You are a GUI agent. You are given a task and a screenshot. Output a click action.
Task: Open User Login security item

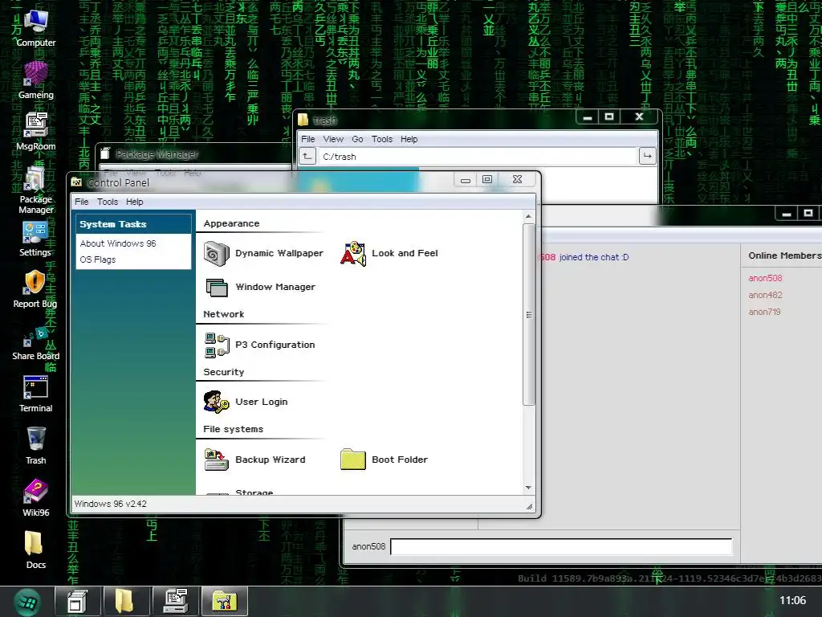[246, 402]
